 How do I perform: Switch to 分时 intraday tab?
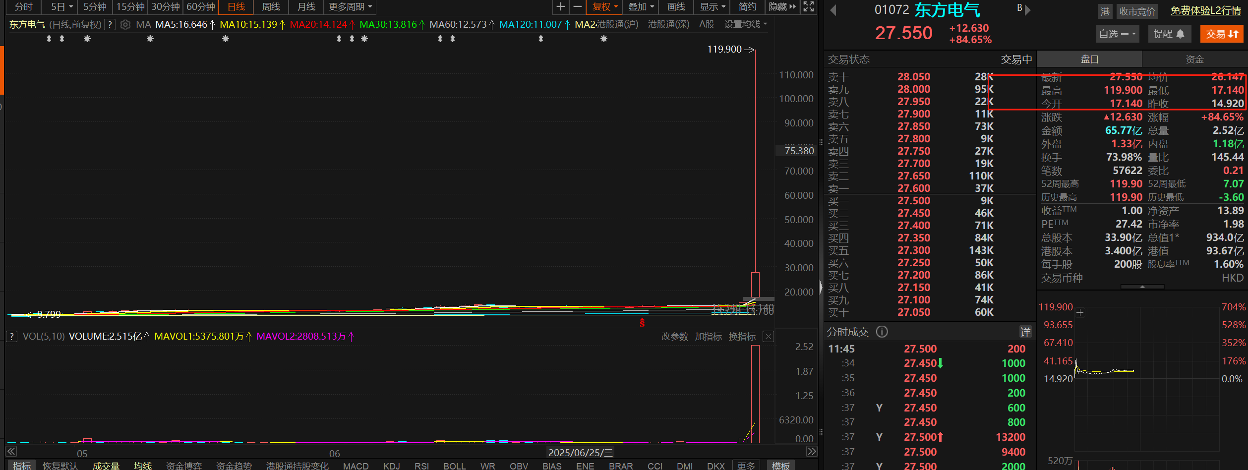(23, 7)
